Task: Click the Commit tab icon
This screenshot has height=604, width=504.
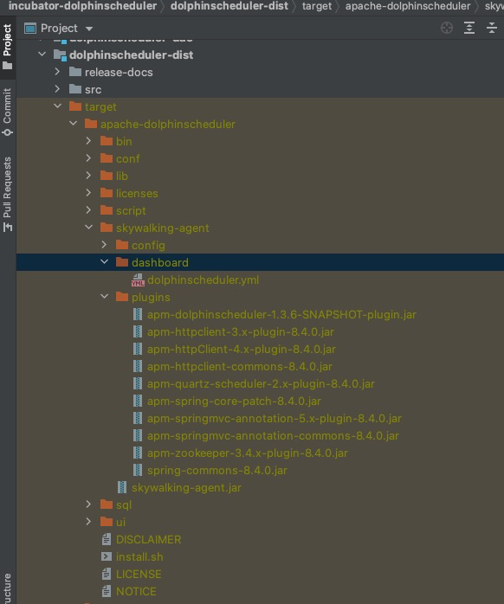Action: (7, 132)
